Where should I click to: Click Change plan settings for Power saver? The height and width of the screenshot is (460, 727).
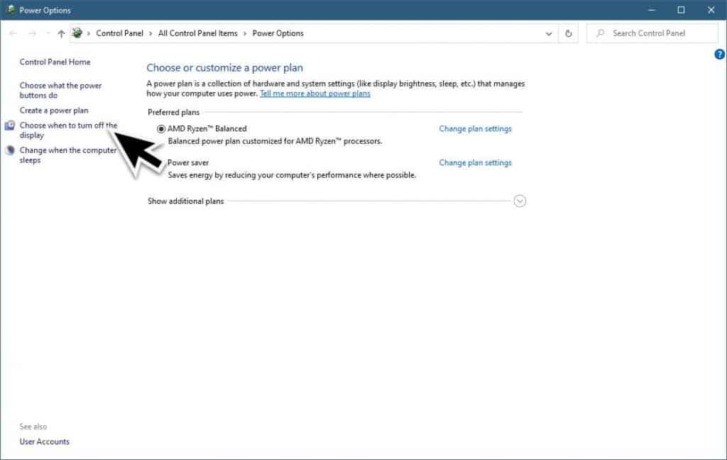[x=475, y=162]
